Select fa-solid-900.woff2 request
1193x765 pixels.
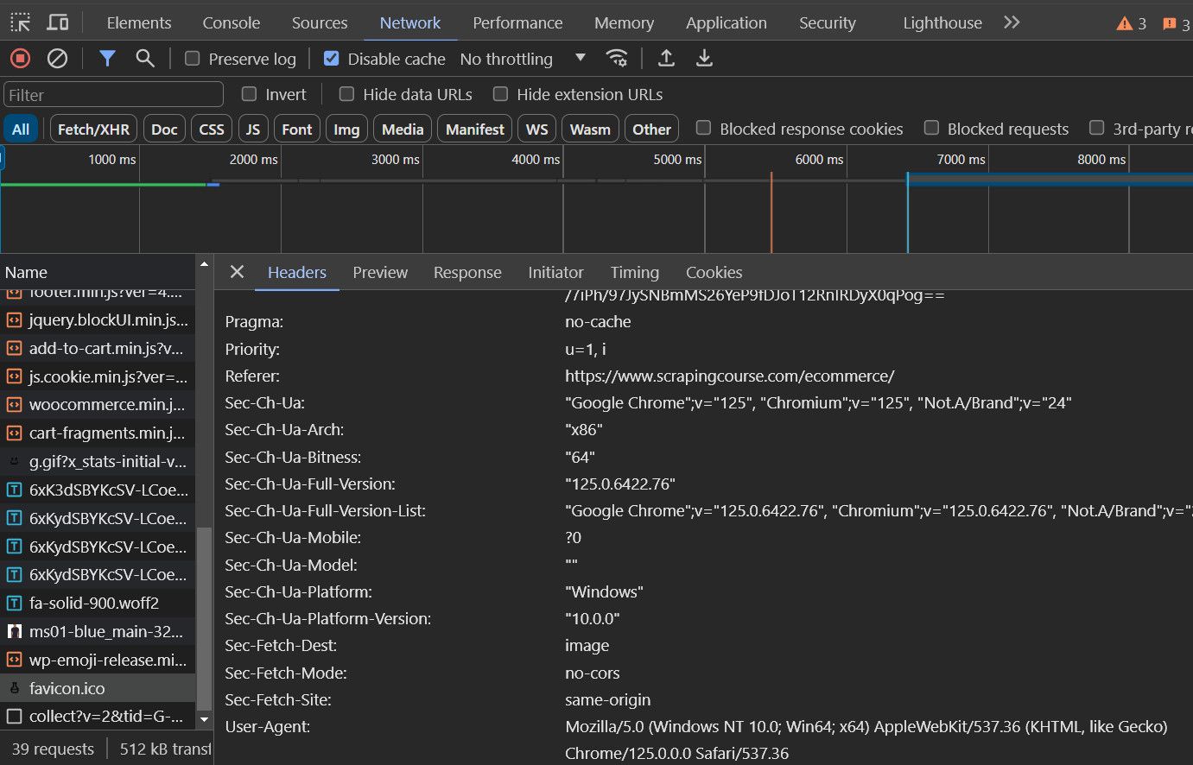(x=98, y=604)
